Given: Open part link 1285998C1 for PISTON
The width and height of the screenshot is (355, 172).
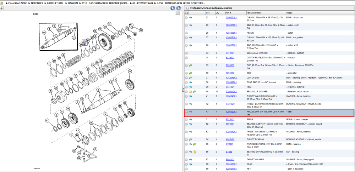Looking at the screenshot, I should [231, 33].
